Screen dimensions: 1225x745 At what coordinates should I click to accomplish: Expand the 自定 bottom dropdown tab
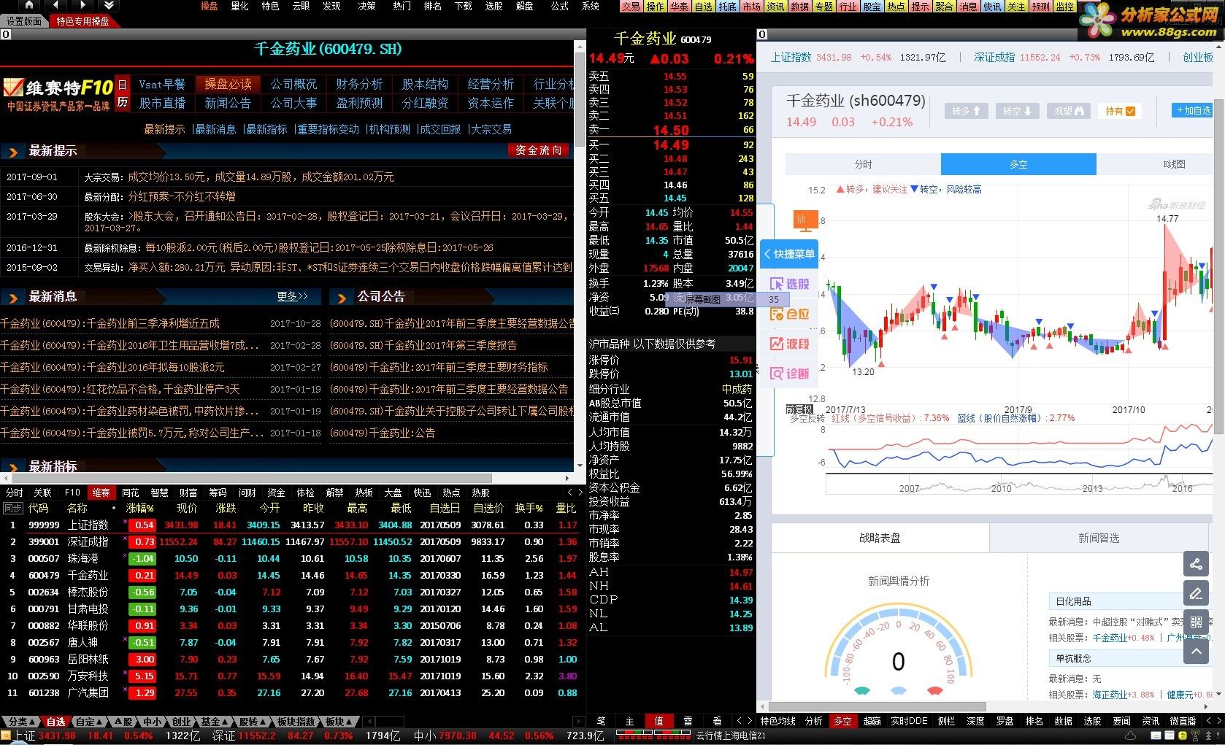[x=91, y=722]
